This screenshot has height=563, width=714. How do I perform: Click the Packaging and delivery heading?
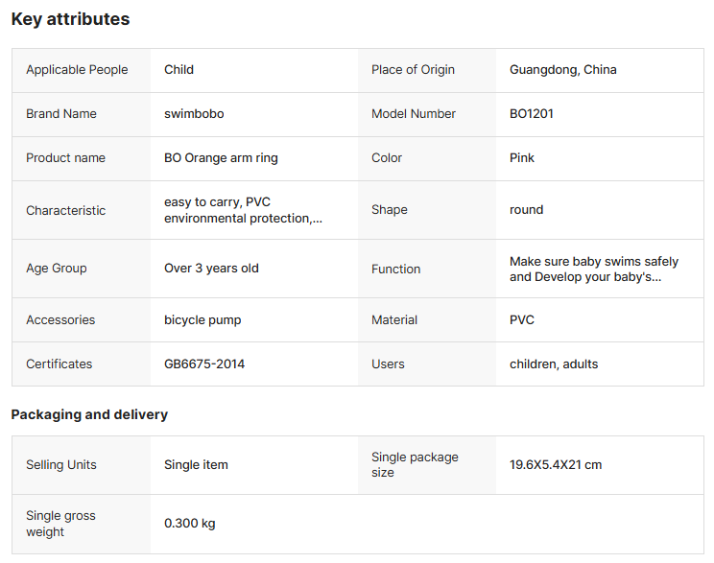pos(89,414)
